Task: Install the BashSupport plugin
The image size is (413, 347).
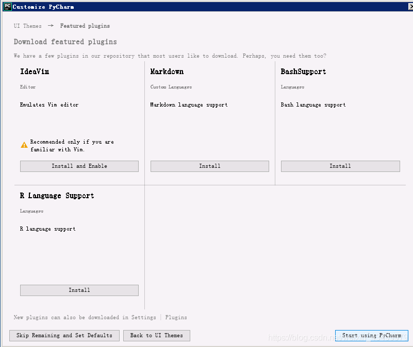Action: [x=340, y=166]
